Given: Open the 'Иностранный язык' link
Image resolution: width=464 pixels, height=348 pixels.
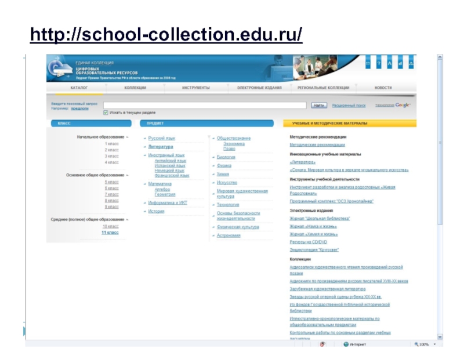Looking at the screenshot, I should (166, 155).
